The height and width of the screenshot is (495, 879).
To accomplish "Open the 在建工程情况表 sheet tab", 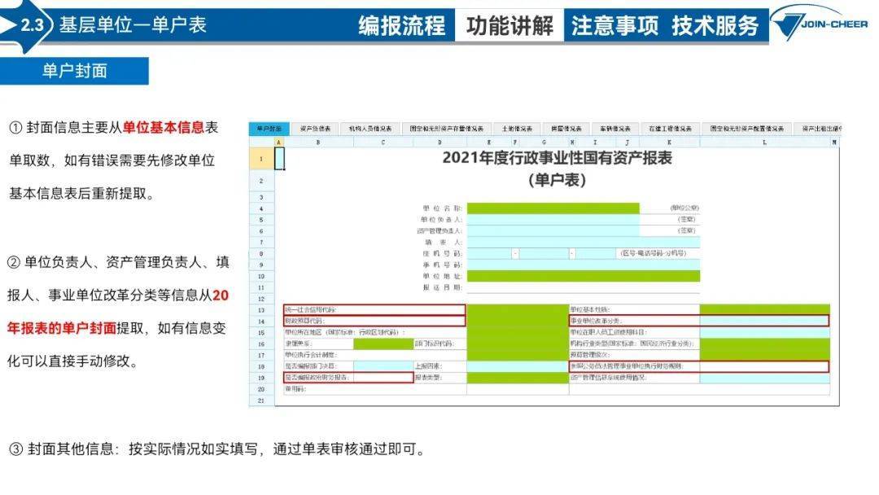I will point(670,129).
